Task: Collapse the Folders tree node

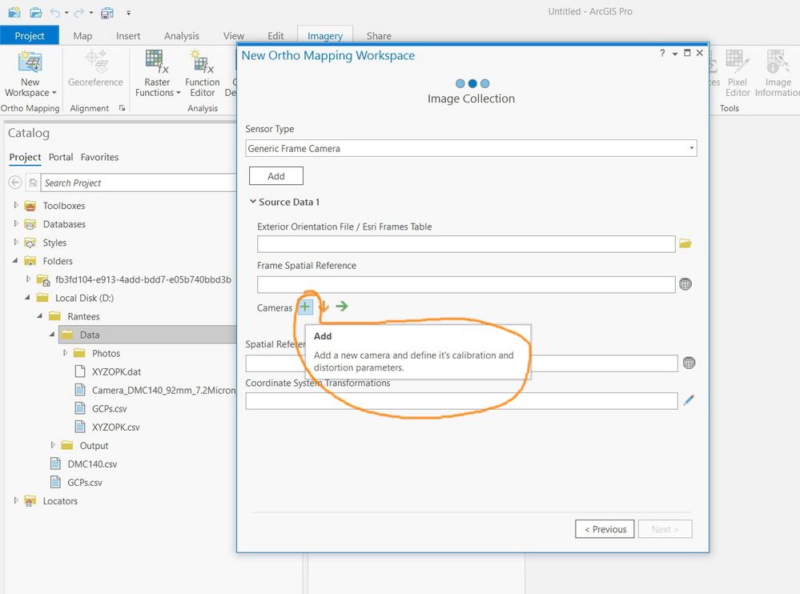Action: [x=15, y=260]
